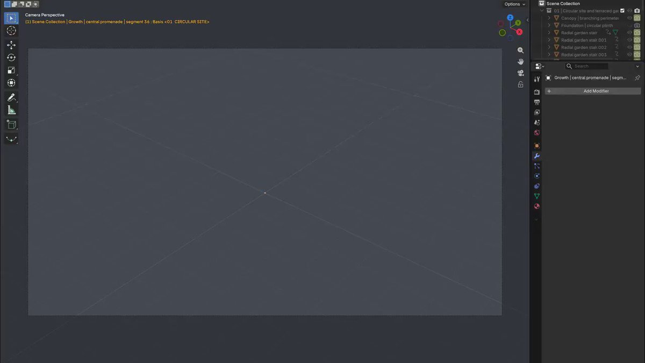Collapse the 01 Circular site collection

click(542, 11)
